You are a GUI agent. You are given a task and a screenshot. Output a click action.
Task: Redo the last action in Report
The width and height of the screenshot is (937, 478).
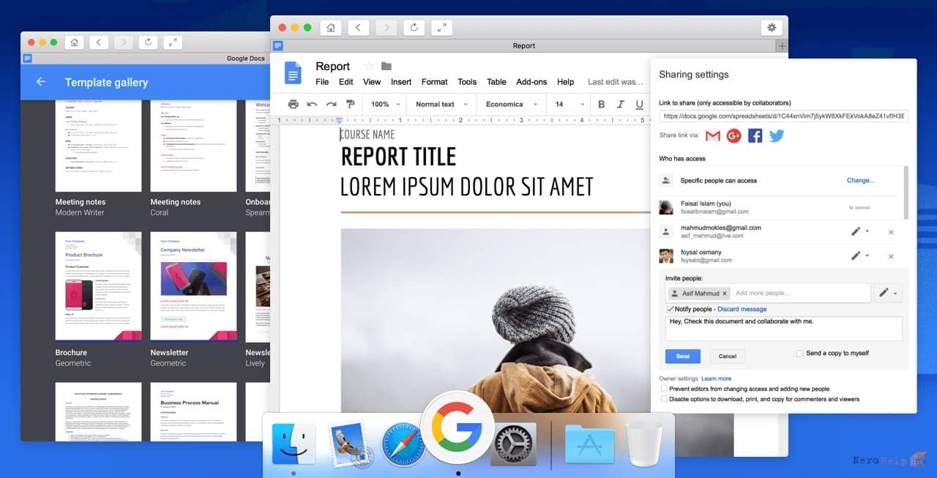click(331, 104)
